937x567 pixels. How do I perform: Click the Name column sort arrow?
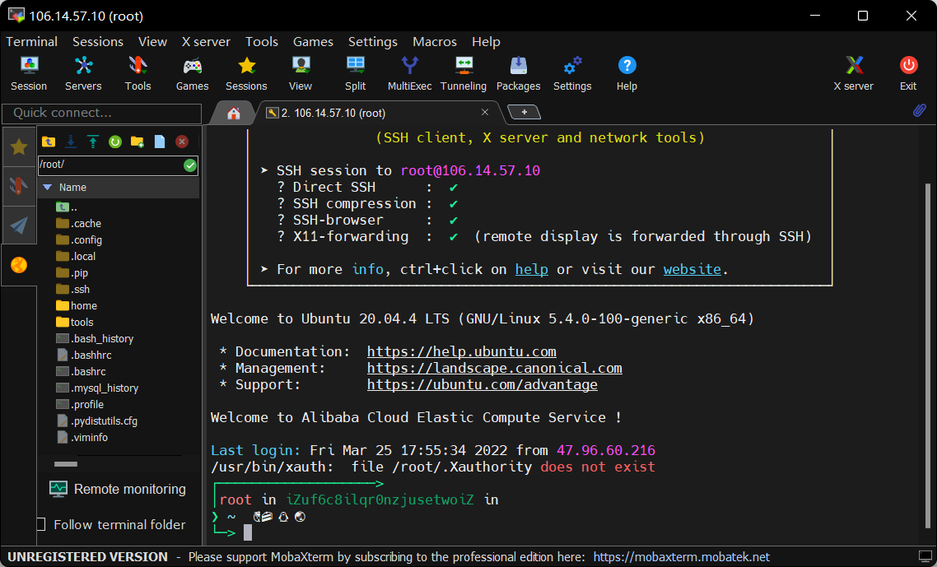[x=48, y=188]
